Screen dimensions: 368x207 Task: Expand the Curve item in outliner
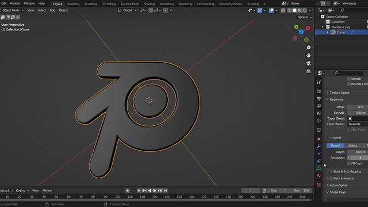328,32
